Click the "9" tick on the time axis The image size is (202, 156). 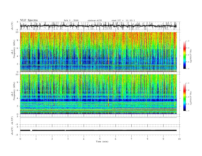(x=163, y=139)
